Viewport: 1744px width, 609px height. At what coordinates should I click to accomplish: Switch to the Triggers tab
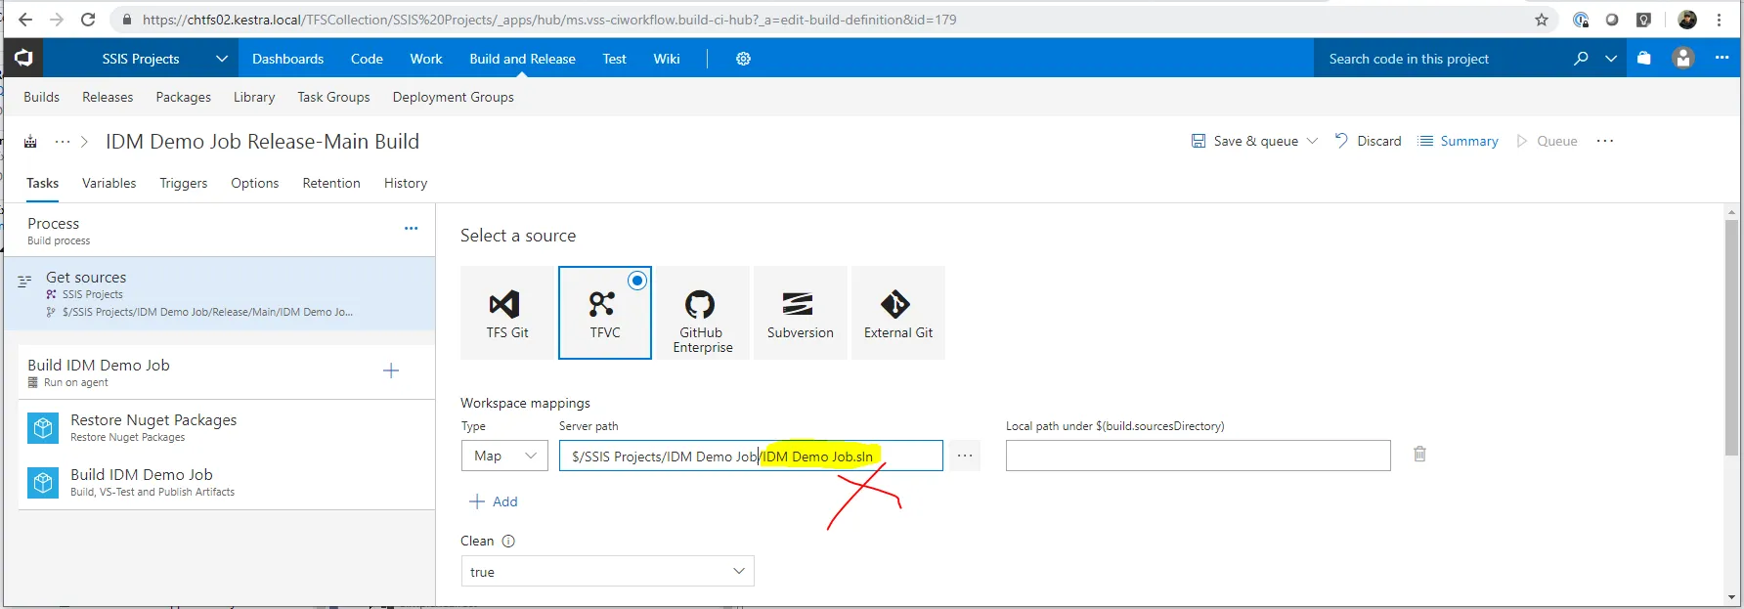click(x=184, y=183)
